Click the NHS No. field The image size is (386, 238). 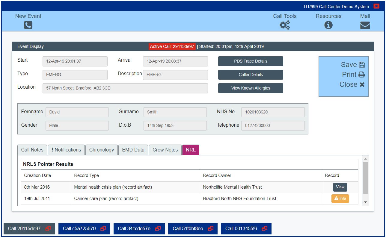point(273,112)
